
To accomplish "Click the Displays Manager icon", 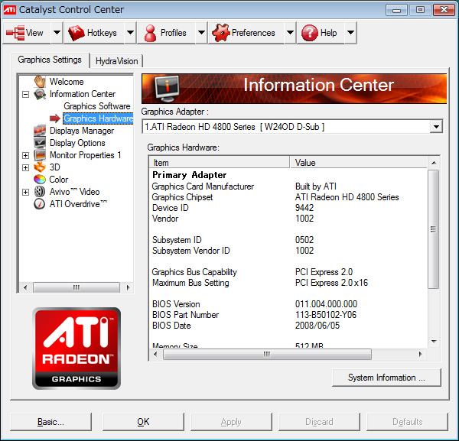I will 40,131.
